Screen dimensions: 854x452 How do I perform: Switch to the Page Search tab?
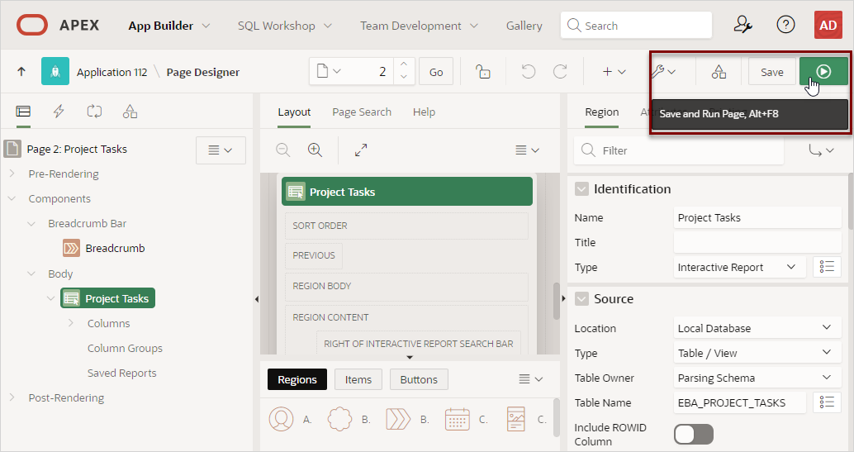pos(362,112)
